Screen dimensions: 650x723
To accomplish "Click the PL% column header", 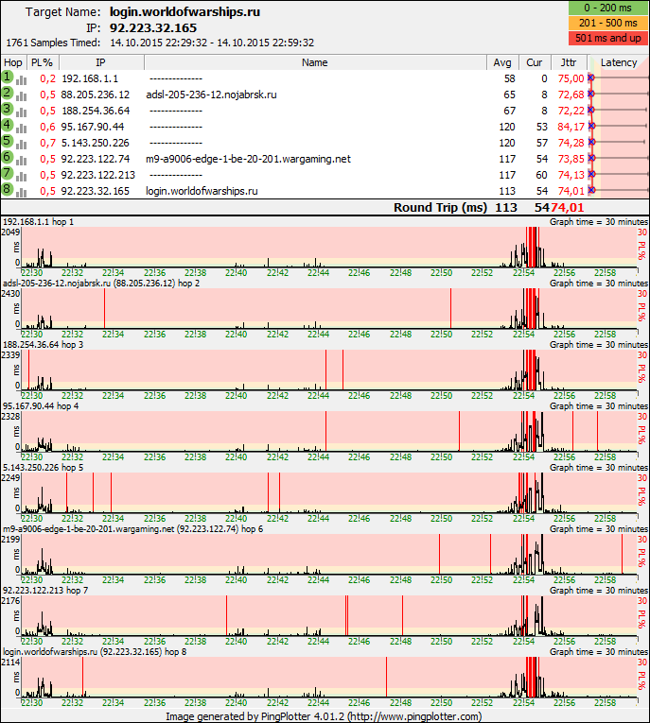I will click(43, 62).
